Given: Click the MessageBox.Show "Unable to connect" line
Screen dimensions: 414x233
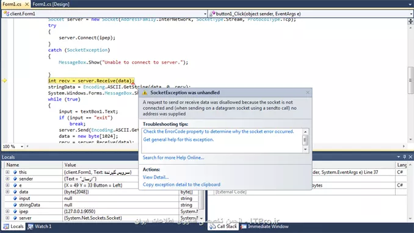Looking at the screenshot, I should coord(123,62).
